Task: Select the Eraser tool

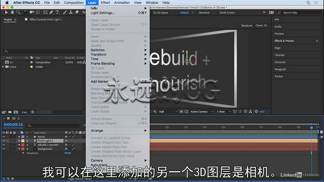Action: 76,13
